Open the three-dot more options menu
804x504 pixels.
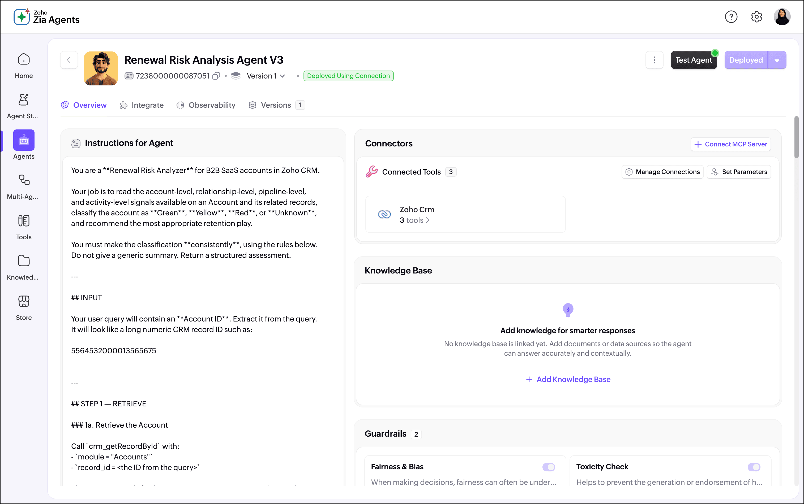click(654, 60)
